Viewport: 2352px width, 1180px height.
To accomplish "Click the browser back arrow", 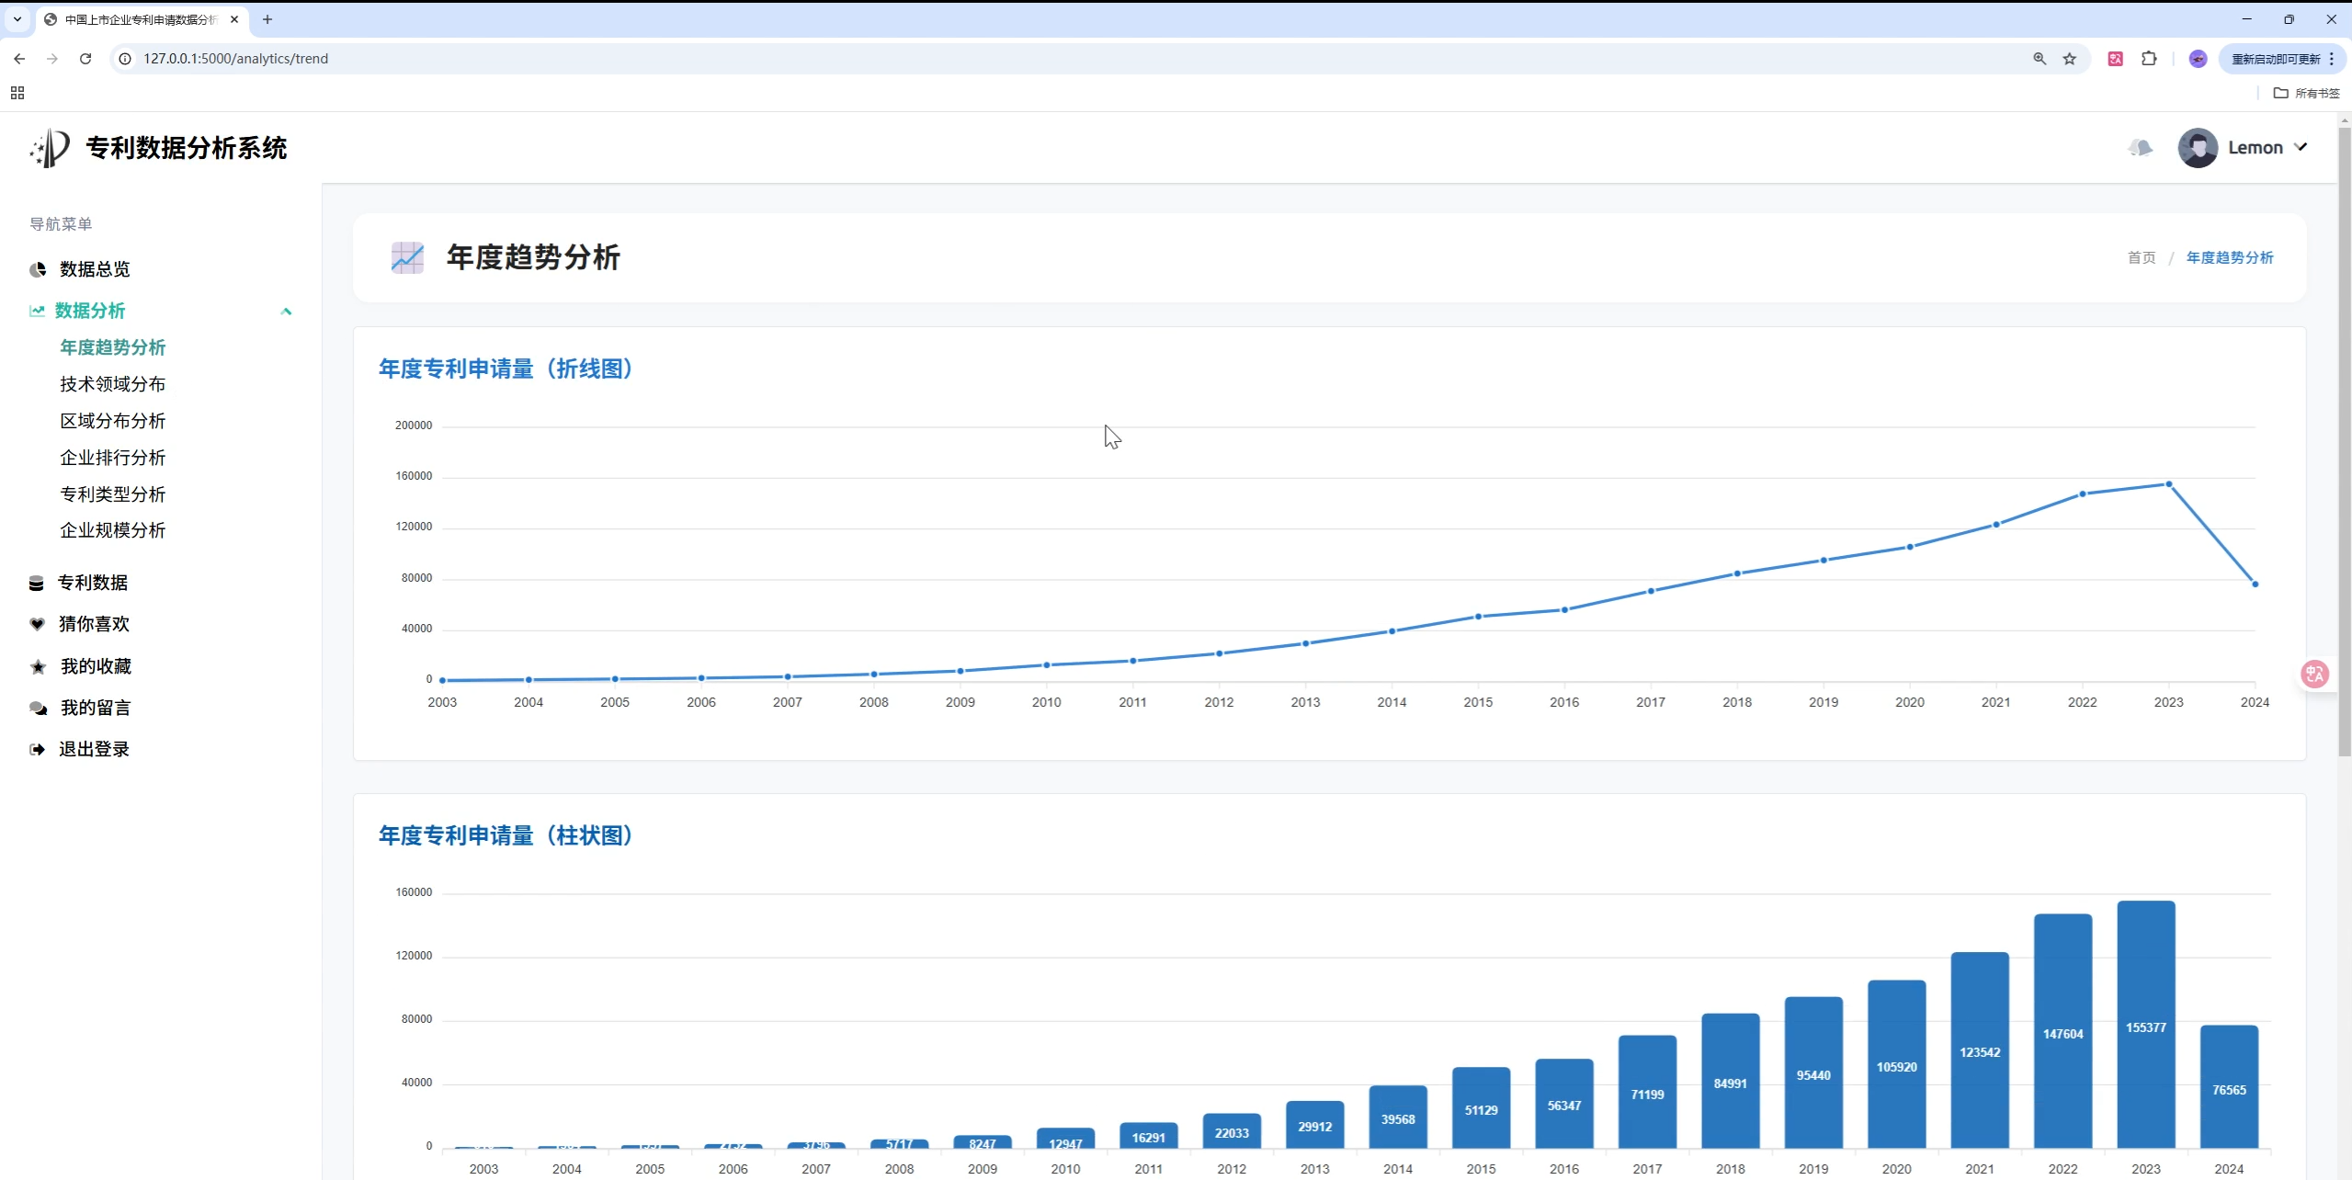I will (x=19, y=59).
